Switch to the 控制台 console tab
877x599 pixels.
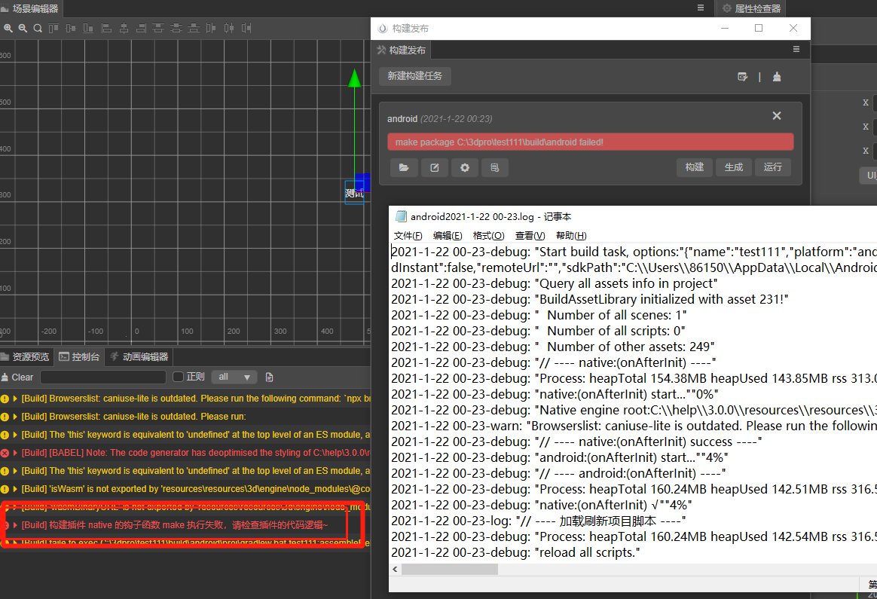tap(79, 357)
